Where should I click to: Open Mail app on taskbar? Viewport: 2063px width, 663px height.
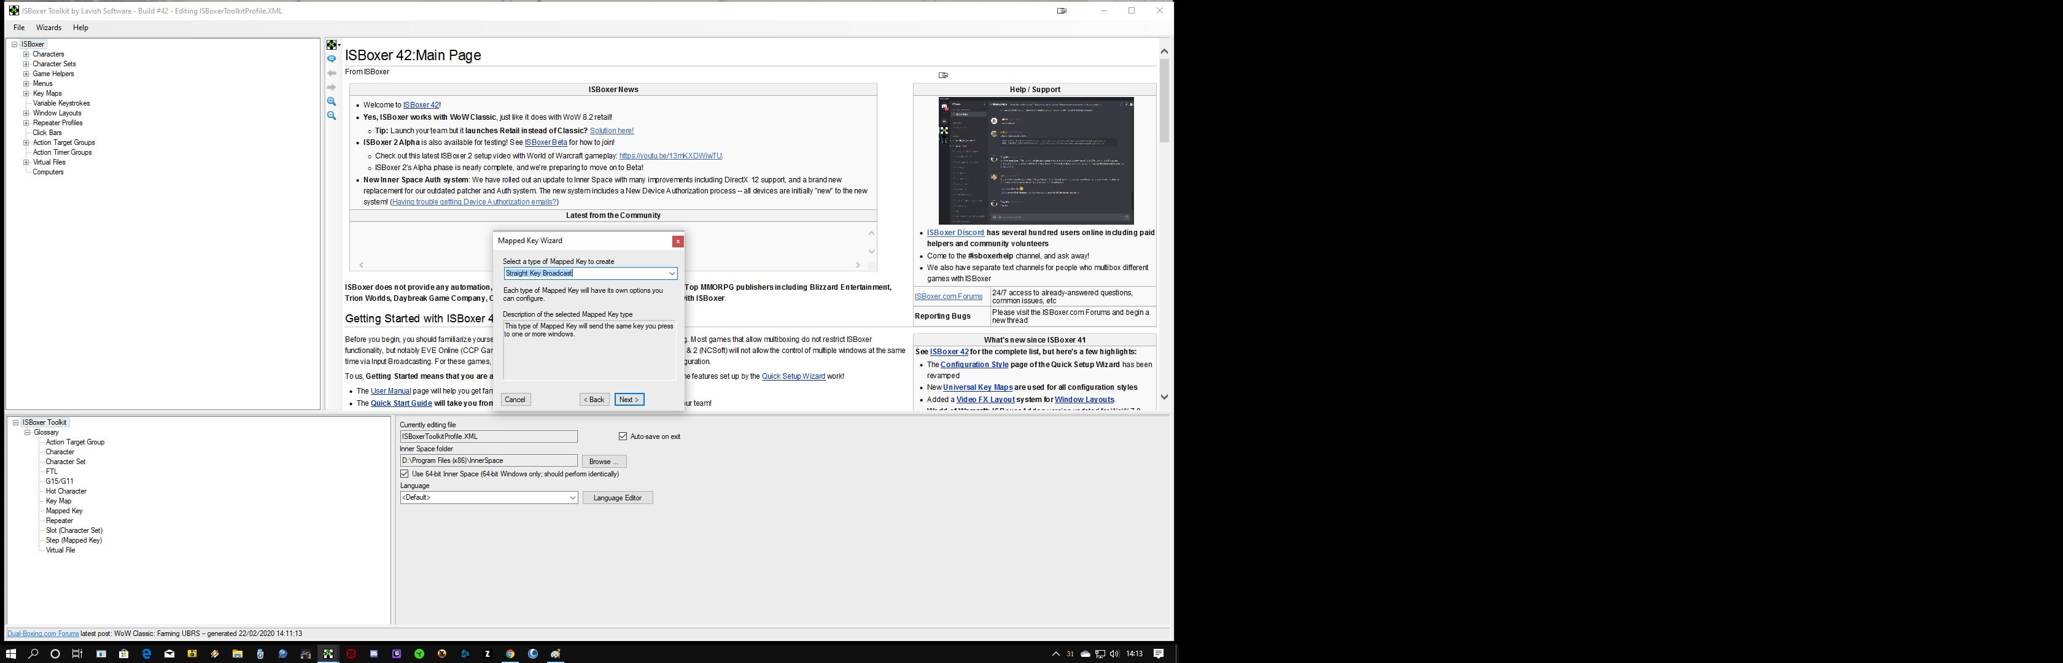click(x=169, y=653)
